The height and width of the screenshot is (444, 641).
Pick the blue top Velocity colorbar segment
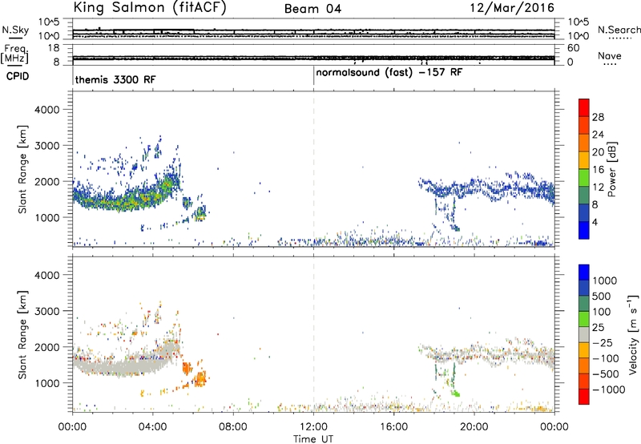[584, 272]
